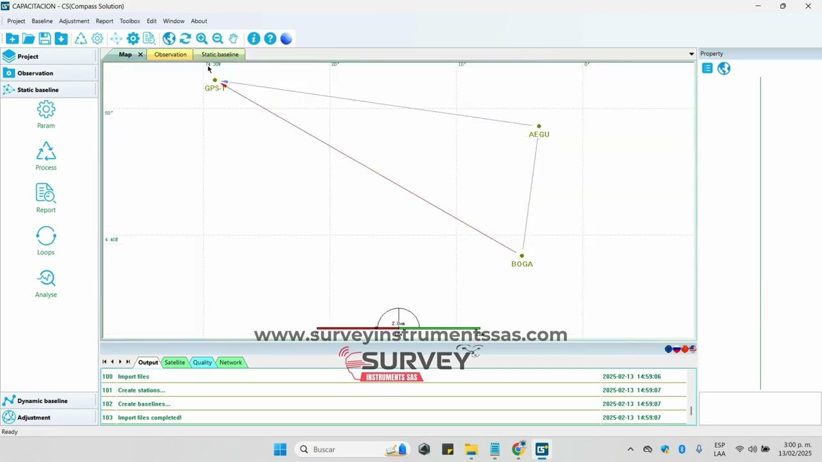The image size is (822, 462).
Task: Select the AEGU station point on the map
Action: pos(539,126)
